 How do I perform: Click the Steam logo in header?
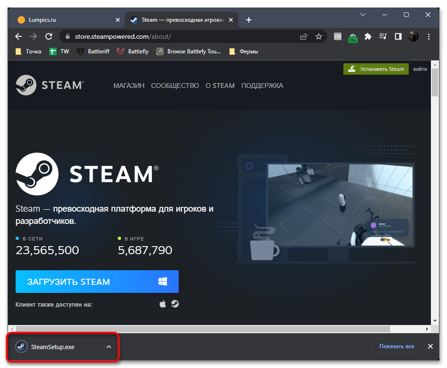pos(50,85)
